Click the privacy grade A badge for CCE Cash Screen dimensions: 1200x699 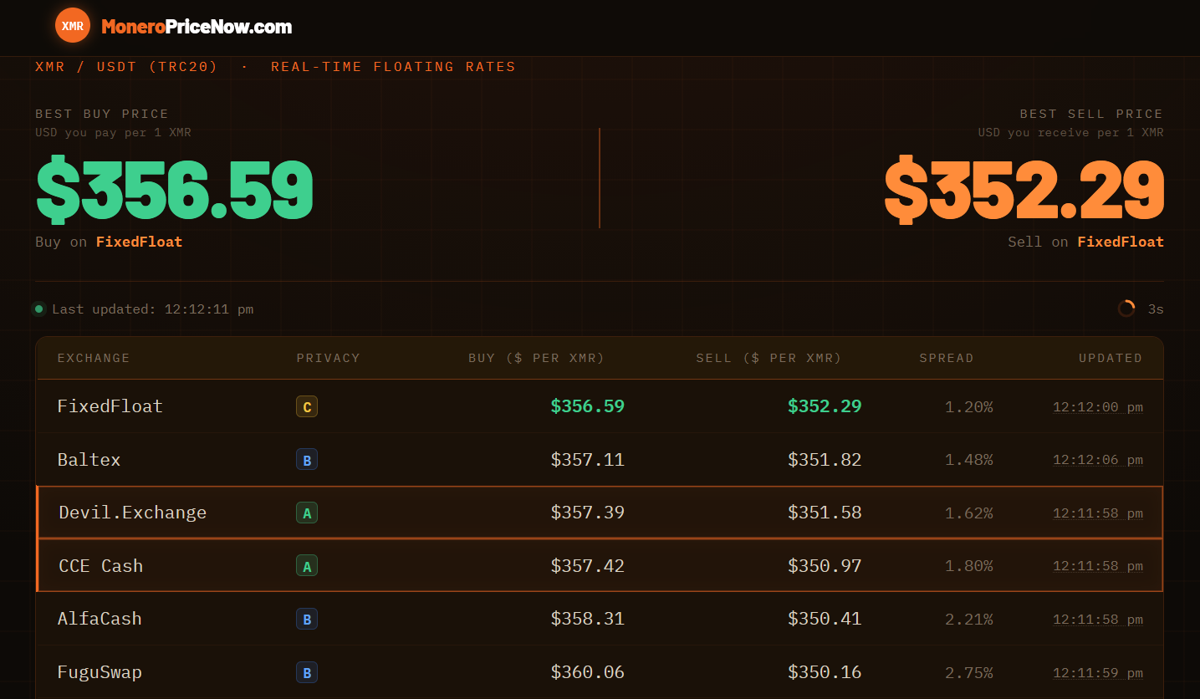(307, 566)
